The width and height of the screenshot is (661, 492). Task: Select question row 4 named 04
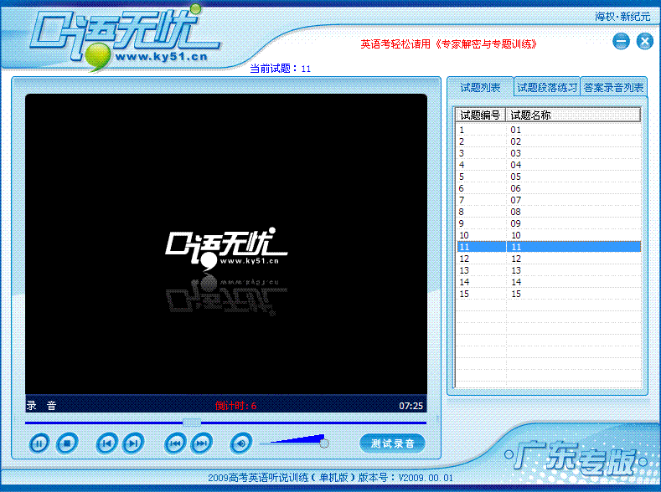click(549, 165)
